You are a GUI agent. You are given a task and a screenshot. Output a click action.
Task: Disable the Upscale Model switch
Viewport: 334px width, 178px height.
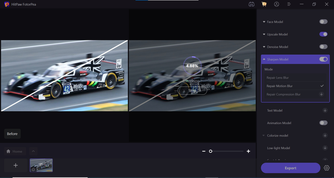click(x=323, y=34)
